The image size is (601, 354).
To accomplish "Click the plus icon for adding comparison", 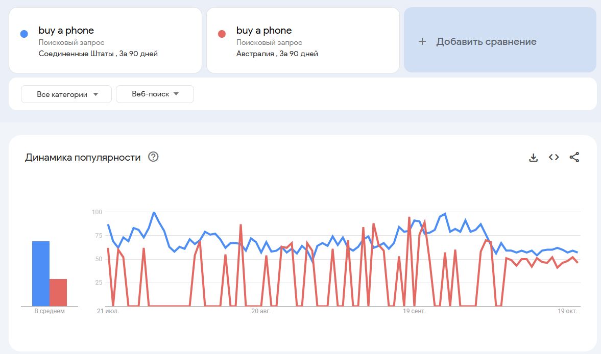I will tap(422, 42).
